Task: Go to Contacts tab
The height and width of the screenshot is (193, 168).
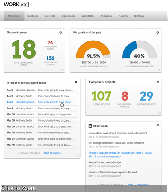Action: coord(33,16)
